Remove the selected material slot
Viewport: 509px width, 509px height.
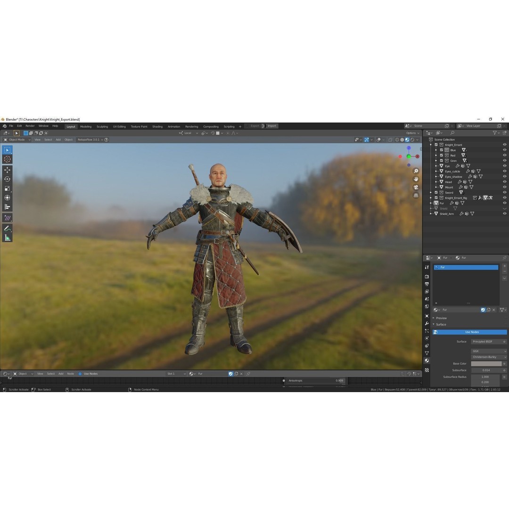point(504,271)
